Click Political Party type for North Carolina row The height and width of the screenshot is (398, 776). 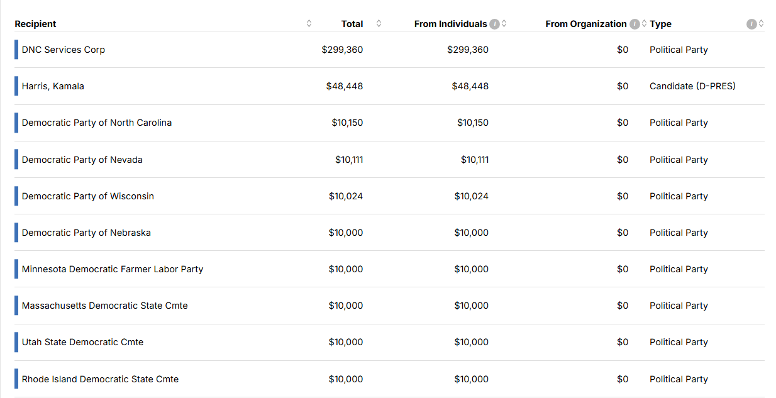679,123
